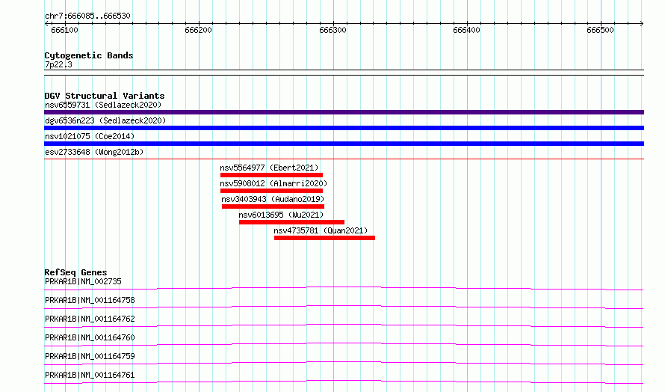Click the chr7:666085..666530 region label
Screen dimensions: 665x392
click(87, 16)
